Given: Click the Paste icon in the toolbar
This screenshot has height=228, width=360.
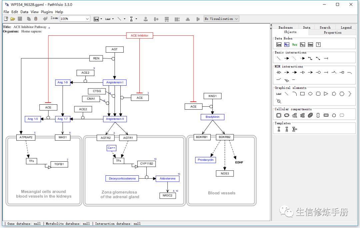Looking at the screenshot, I should coord(36,19).
